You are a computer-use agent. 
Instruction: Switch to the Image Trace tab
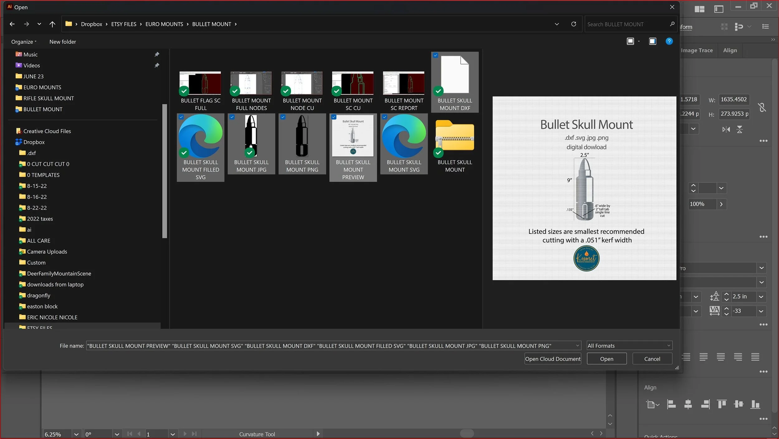tap(697, 50)
